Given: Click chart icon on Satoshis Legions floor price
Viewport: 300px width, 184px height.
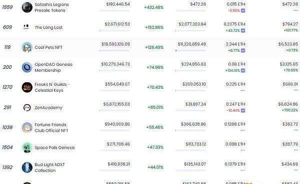Looking at the screenshot, I should click(x=243, y=10).
